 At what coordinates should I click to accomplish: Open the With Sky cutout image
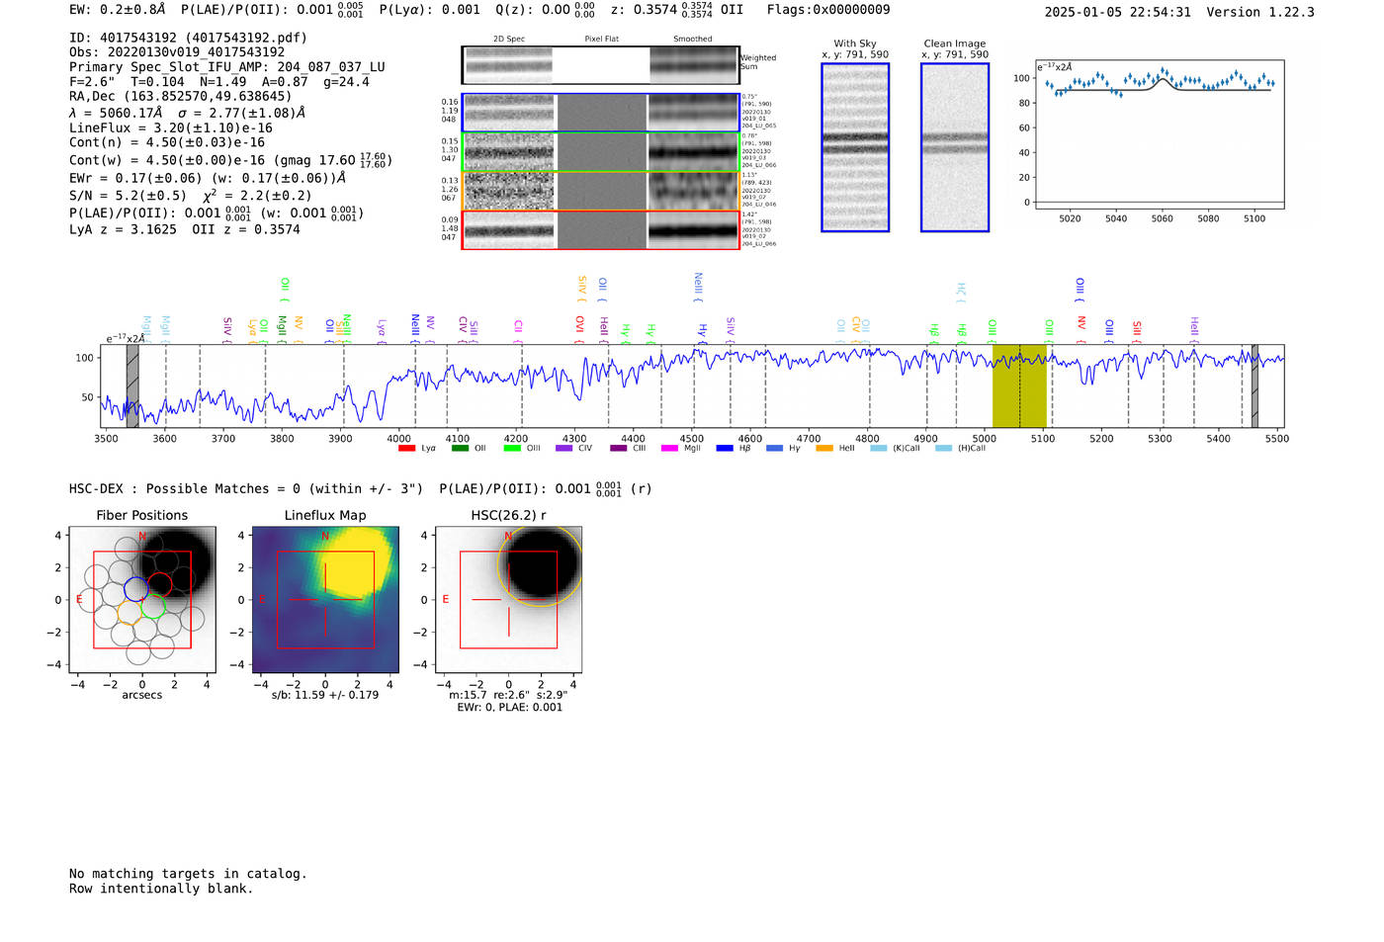click(x=855, y=147)
